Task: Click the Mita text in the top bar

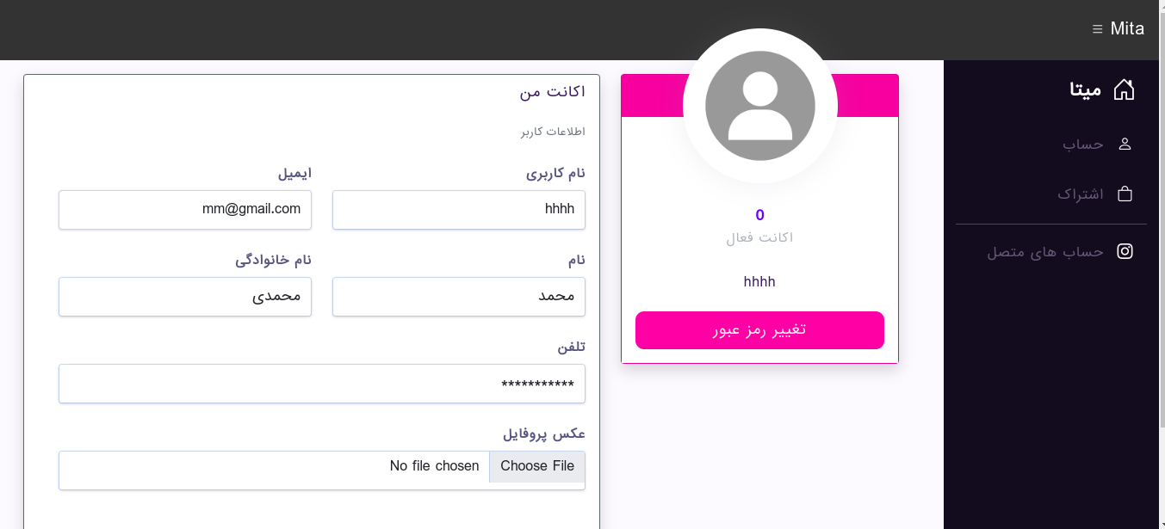Action: click(x=1127, y=28)
